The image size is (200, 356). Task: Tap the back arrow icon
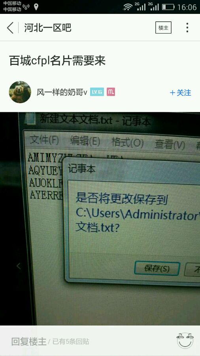tap(10, 28)
